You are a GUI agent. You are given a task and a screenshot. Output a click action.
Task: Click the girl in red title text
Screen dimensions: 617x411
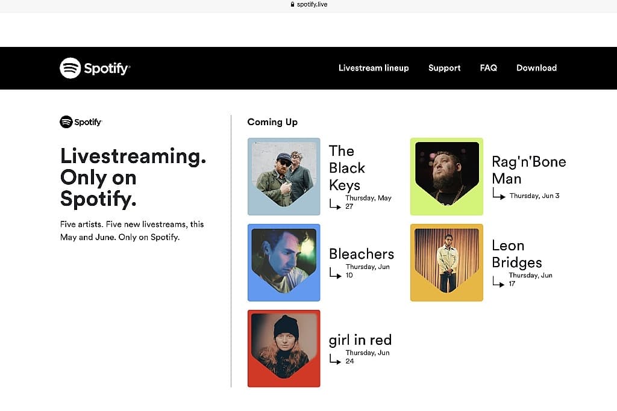tap(360, 340)
